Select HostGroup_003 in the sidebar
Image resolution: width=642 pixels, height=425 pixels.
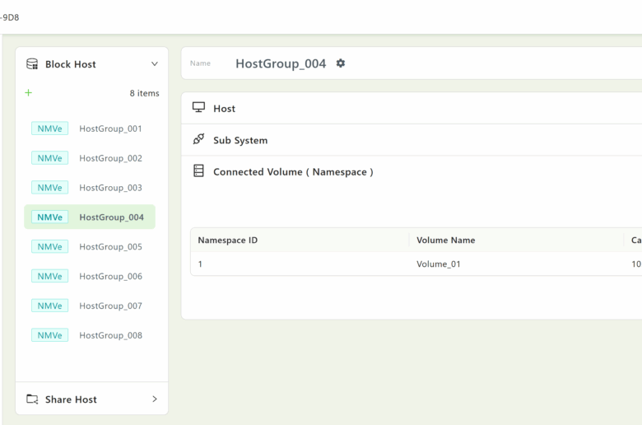pos(110,188)
